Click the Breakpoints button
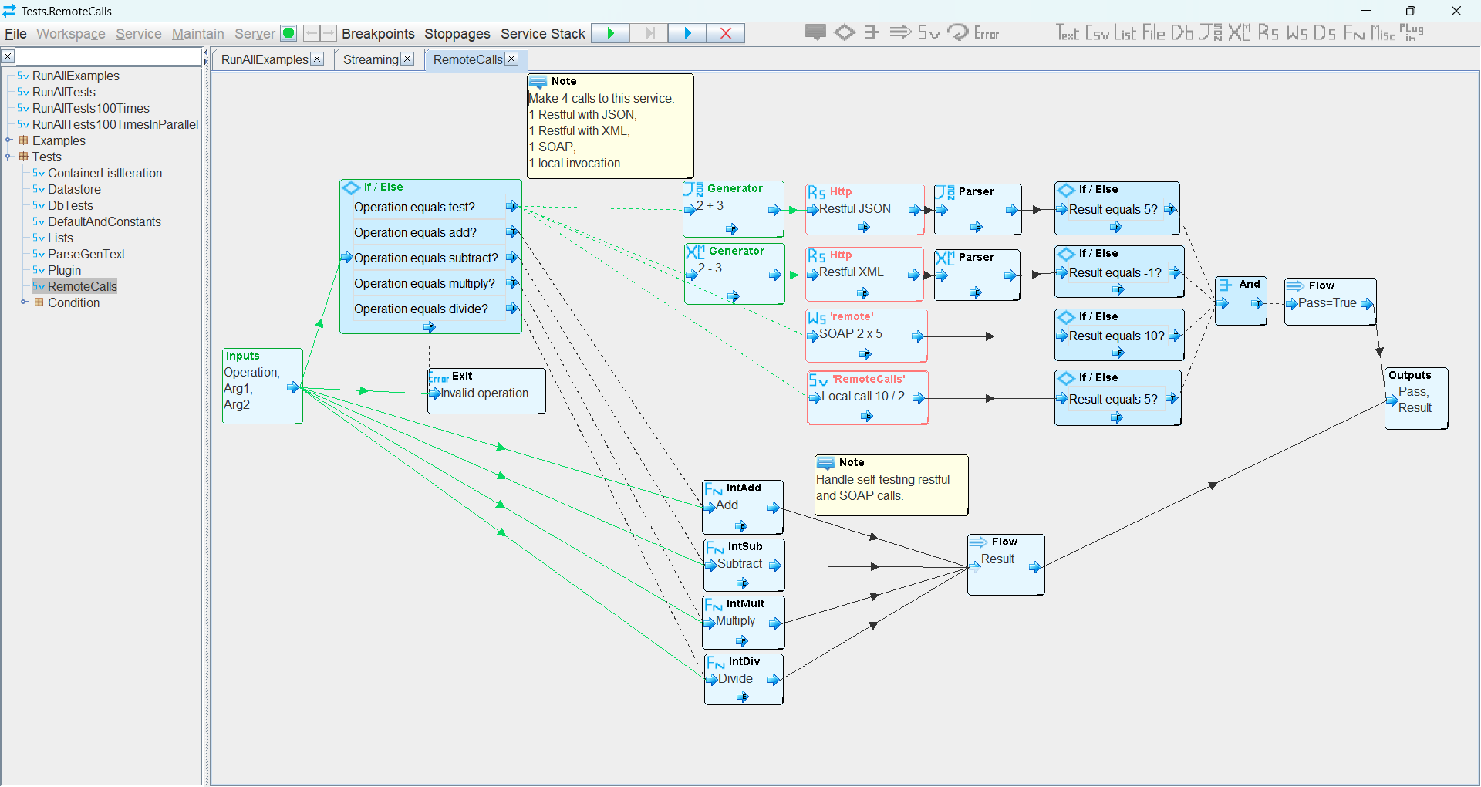Viewport: 1481px width, 787px height. [378, 34]
